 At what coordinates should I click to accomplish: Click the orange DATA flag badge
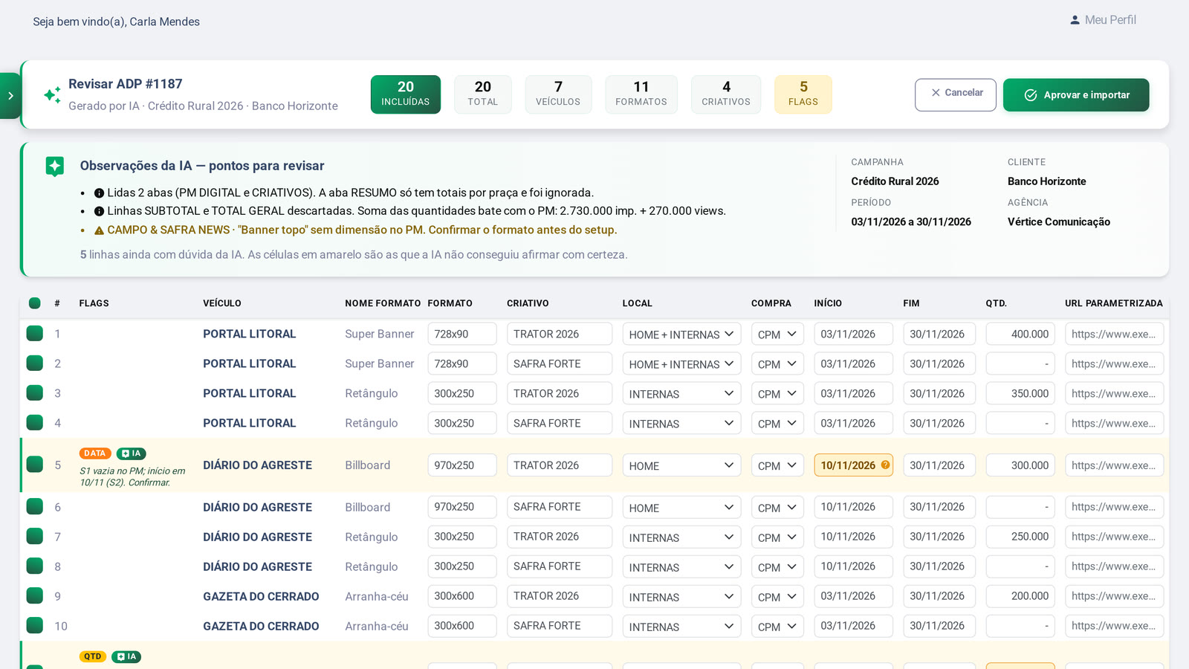pos(95,453)
